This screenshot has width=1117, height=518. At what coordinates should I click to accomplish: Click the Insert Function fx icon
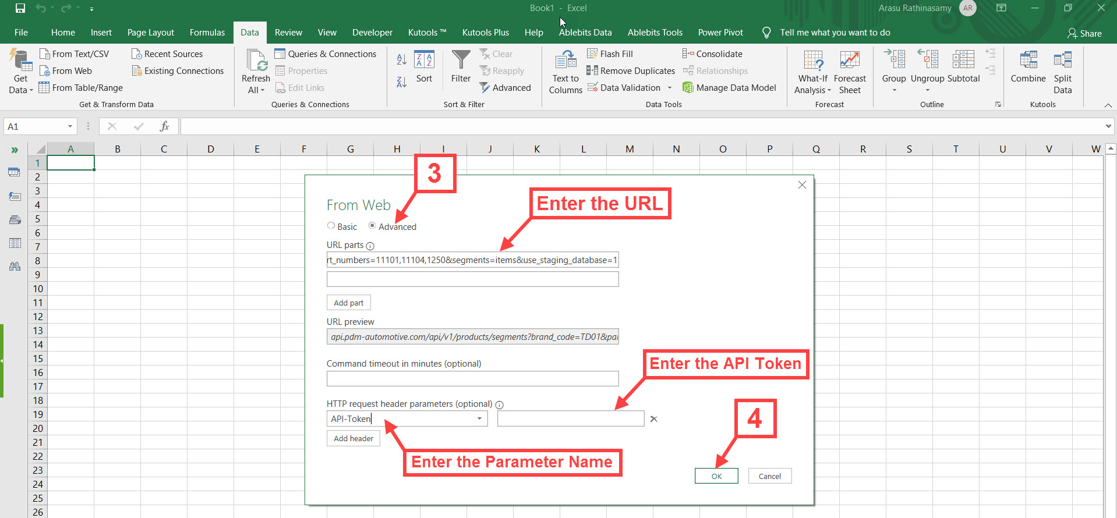(x=164, y=126)
